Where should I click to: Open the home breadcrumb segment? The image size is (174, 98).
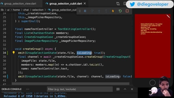[16, 10]
